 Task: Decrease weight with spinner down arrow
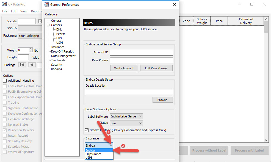[x=31, y=51]
